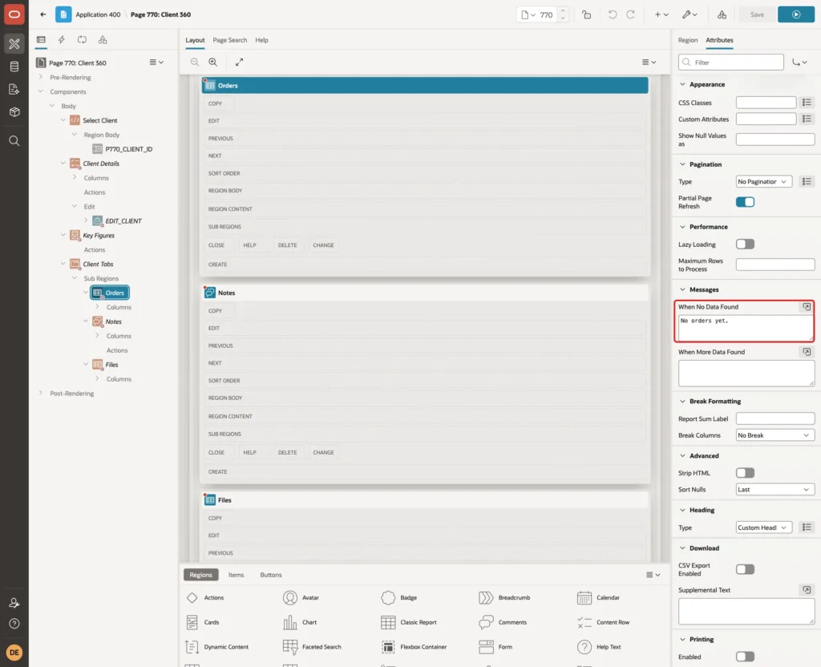Select the Regions gallery button

click(201, 575)
